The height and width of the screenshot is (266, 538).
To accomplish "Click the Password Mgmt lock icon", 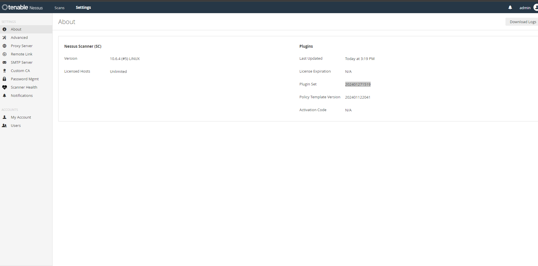I will tap(5, 79).
